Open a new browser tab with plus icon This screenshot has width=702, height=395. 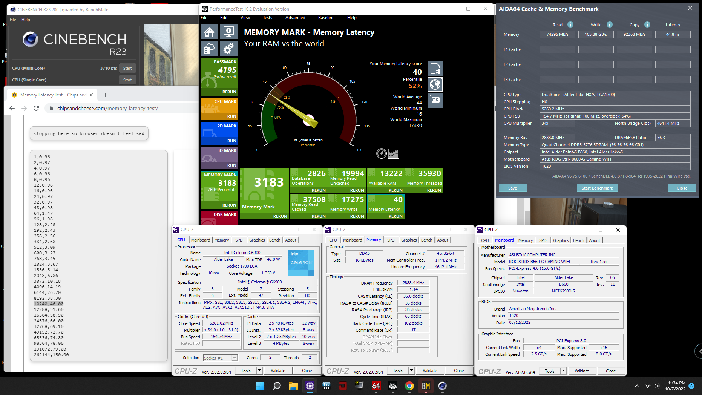coord(106,95)
